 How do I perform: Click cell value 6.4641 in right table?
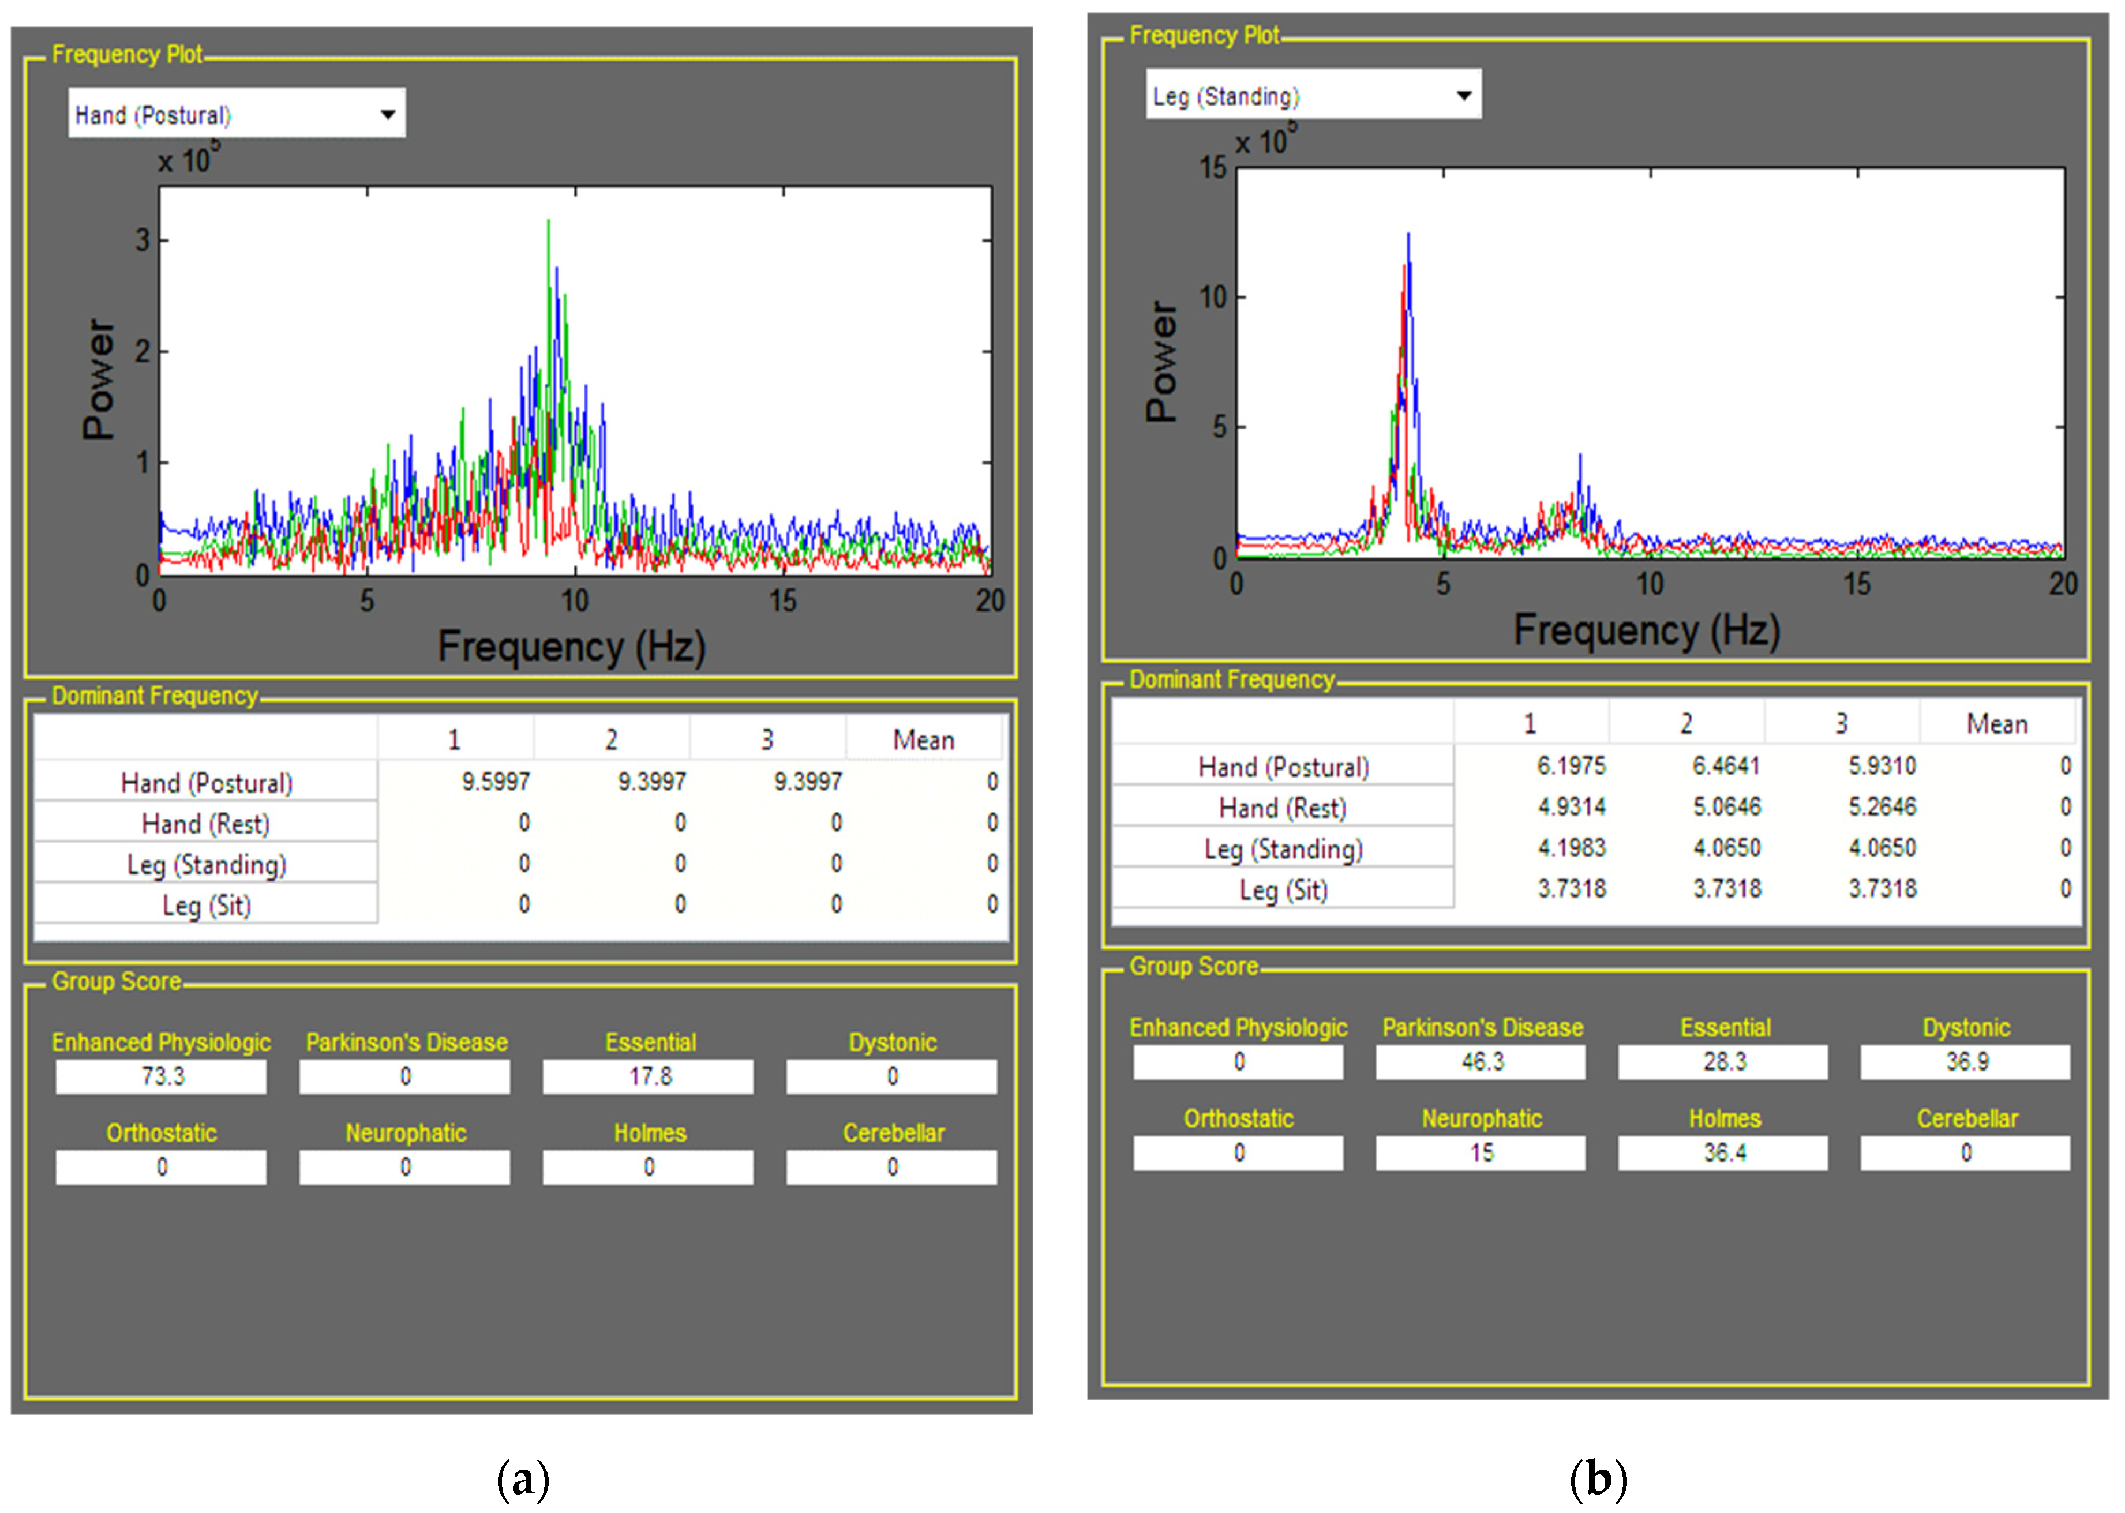tap(1726, 766)
